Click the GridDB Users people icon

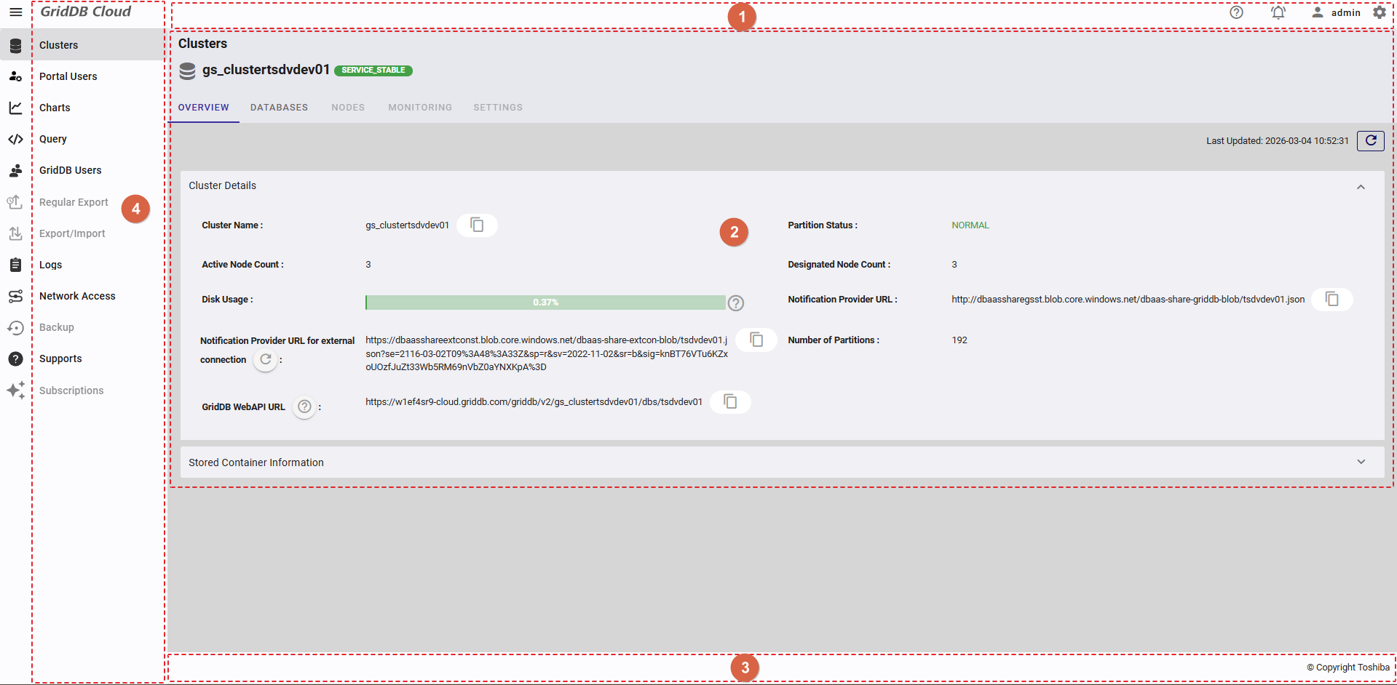(x=15, y=170)
